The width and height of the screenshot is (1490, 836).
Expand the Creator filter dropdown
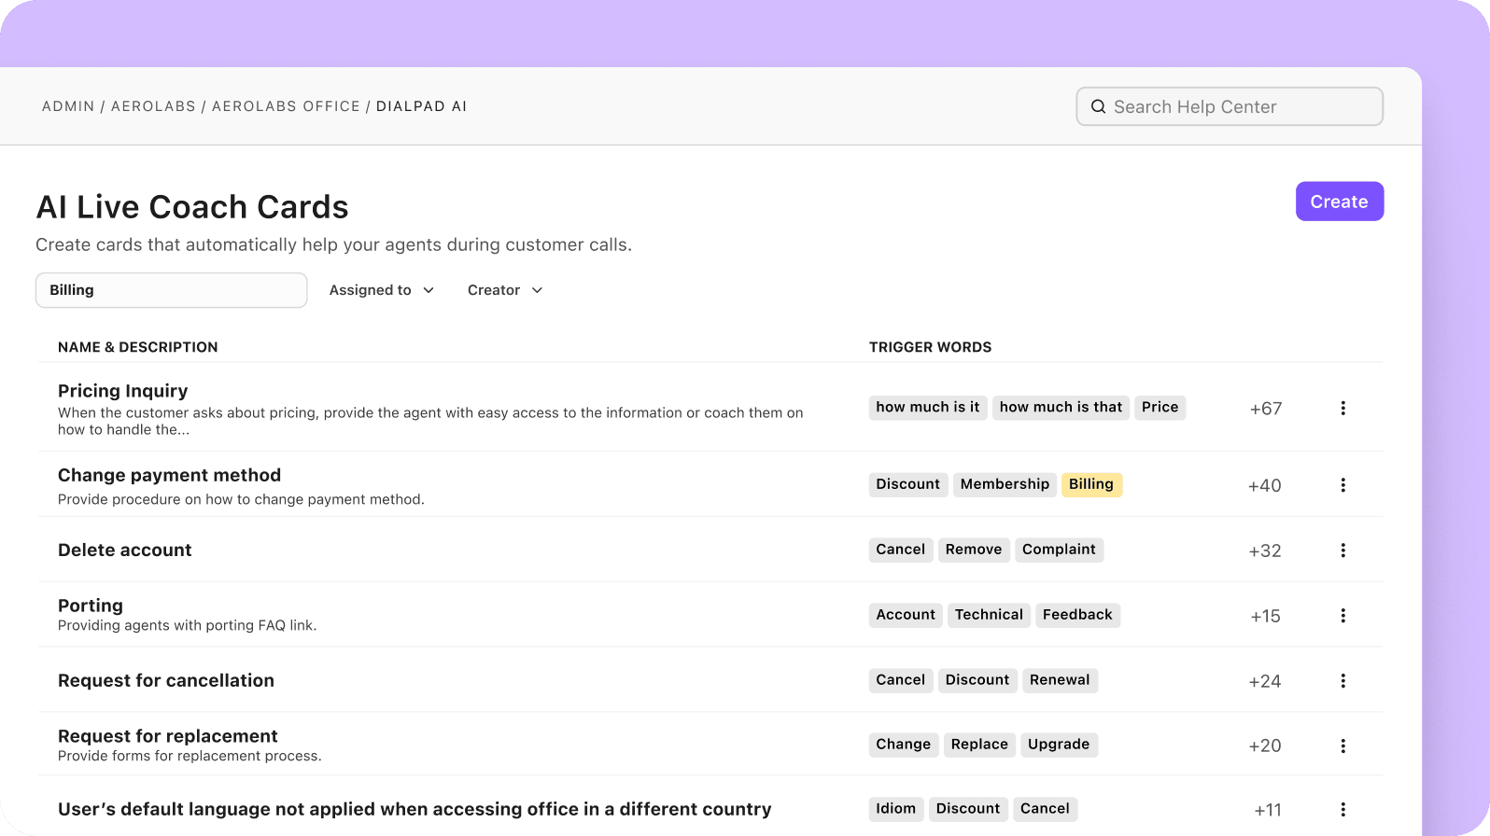(x=505, y=290)
